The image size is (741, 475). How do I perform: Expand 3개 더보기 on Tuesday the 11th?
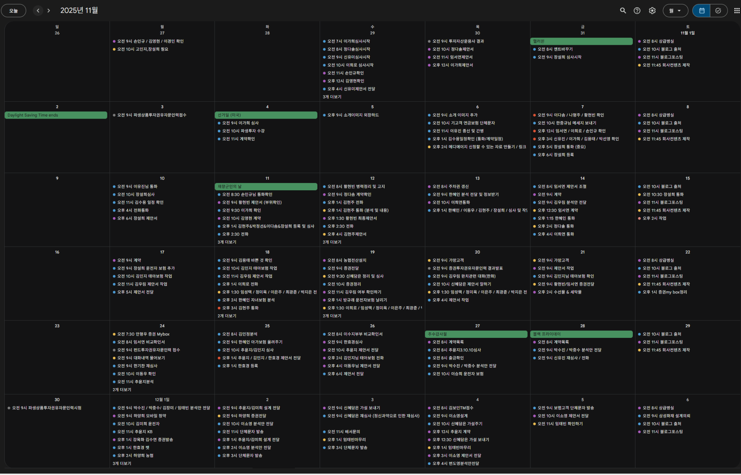tap(227, 242)
